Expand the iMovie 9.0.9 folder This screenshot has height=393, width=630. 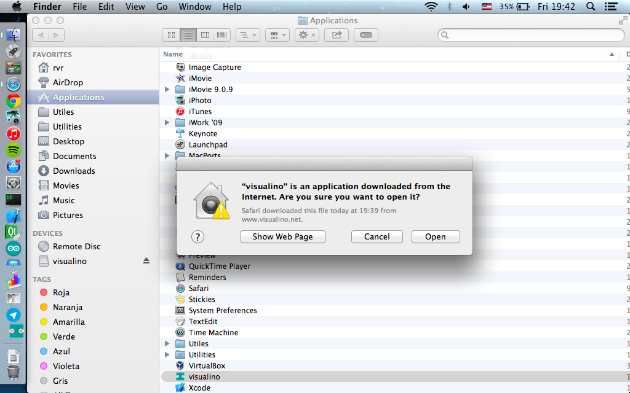tap(167, 90)
